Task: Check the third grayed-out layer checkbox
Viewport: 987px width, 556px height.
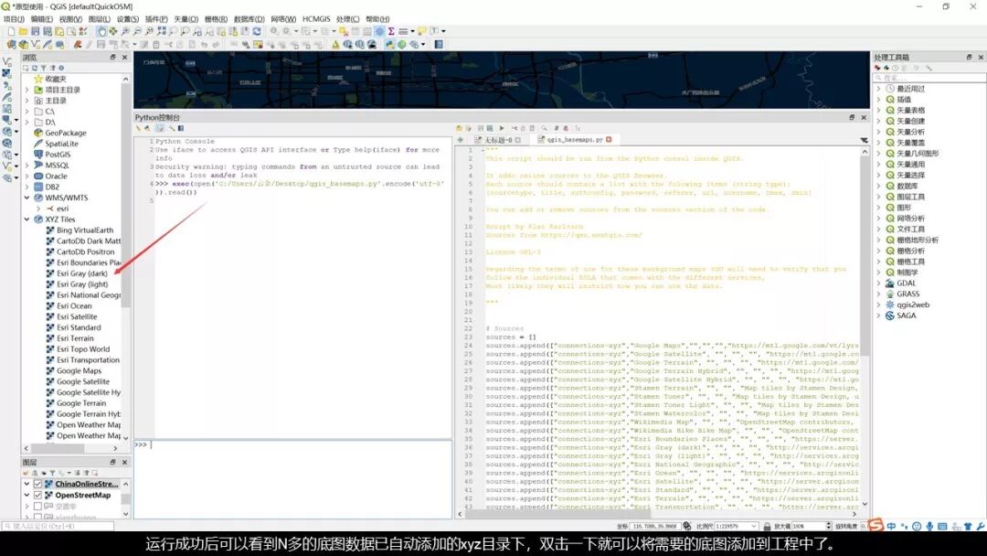Action: coord(37,507)
